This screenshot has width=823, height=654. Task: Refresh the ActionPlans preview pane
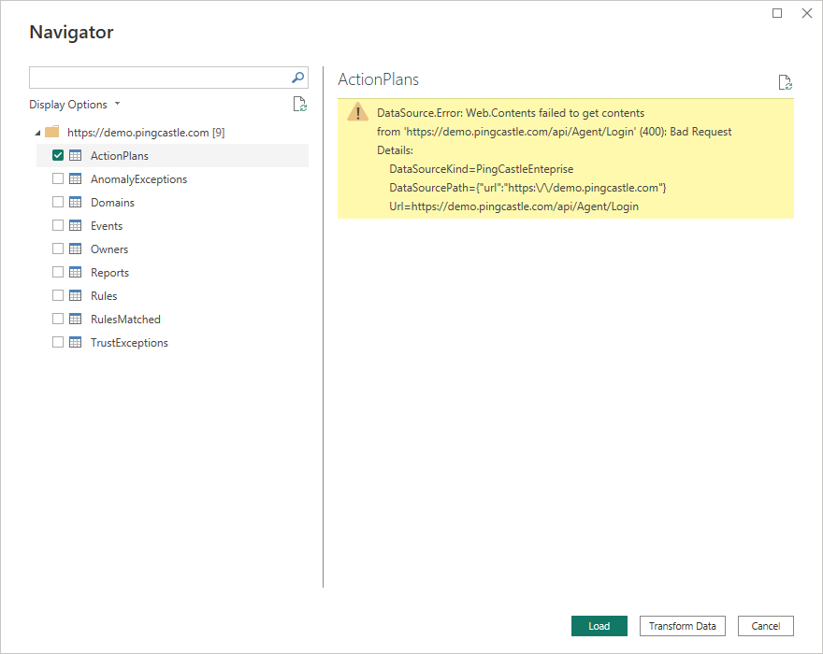(x=786, y=82)
